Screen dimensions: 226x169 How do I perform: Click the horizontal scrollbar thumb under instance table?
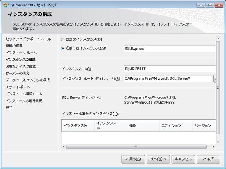click(x=136, y=146)
